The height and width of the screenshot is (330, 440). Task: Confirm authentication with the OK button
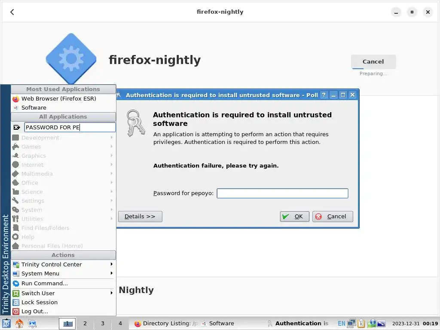tap(294, 217)
